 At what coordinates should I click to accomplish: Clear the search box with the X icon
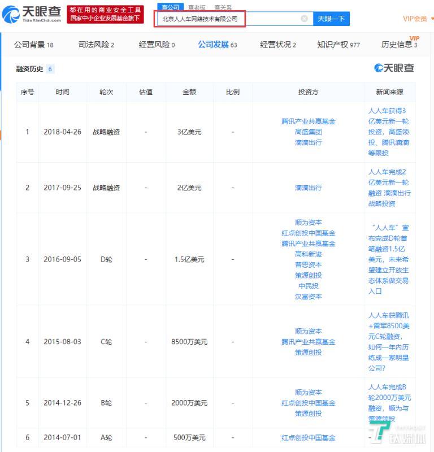(x=304, y=19)
